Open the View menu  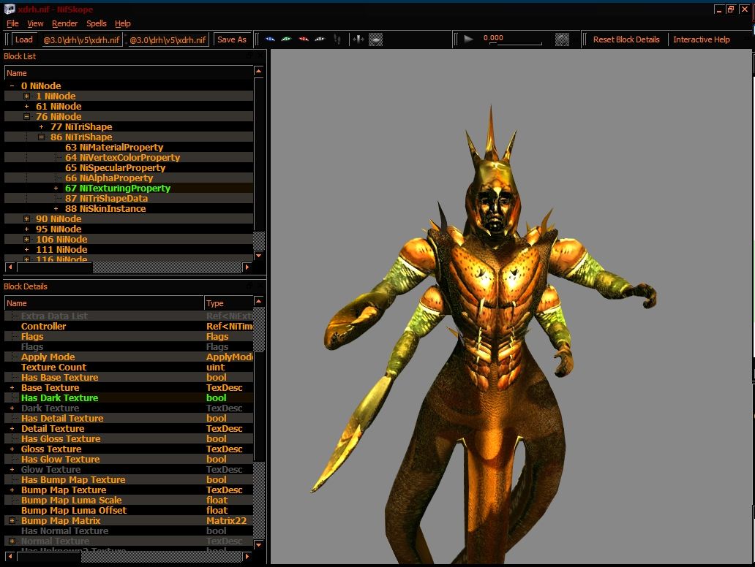[x=35, y=23]
